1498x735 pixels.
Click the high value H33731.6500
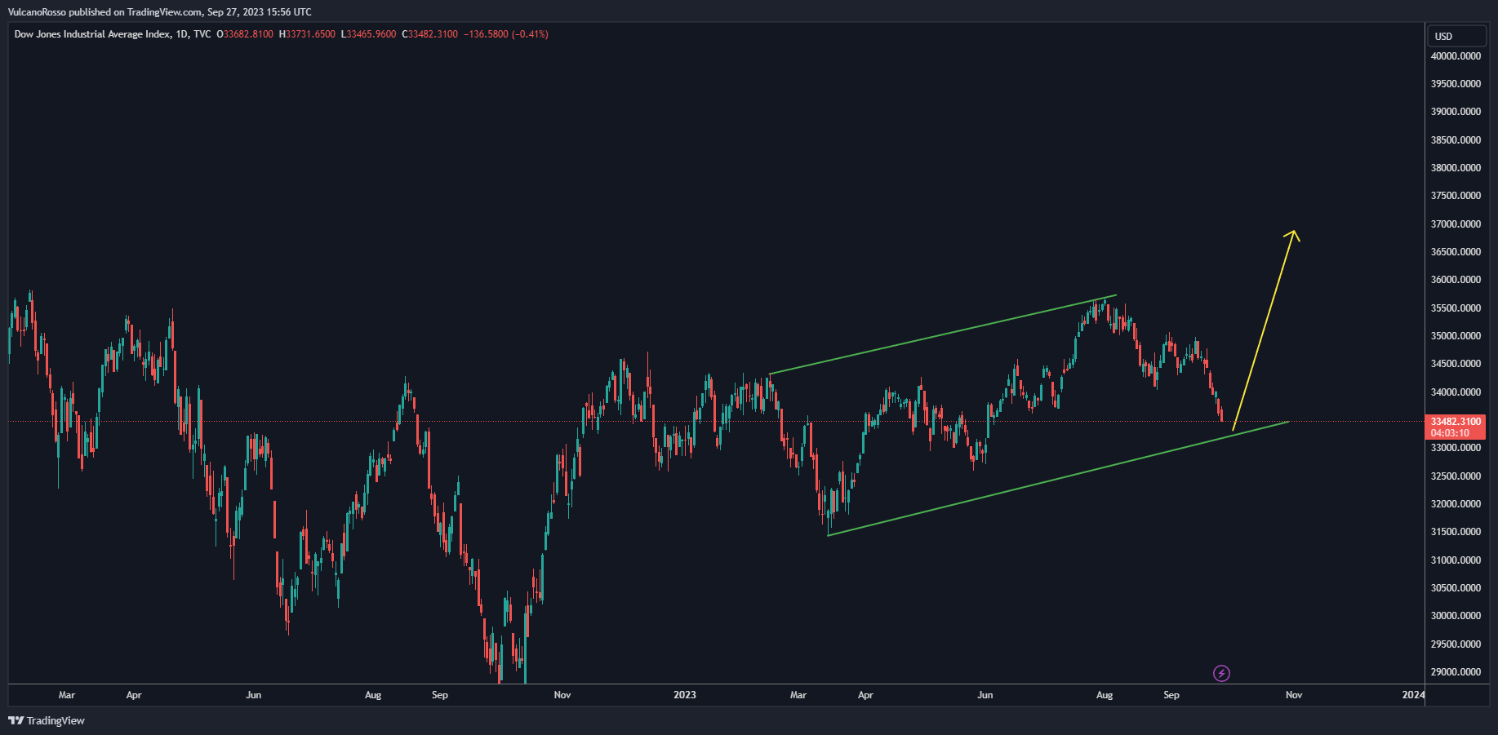point(307,34)
